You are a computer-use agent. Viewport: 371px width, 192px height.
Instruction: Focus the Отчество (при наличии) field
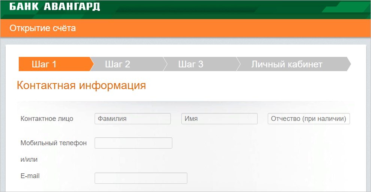309,119
